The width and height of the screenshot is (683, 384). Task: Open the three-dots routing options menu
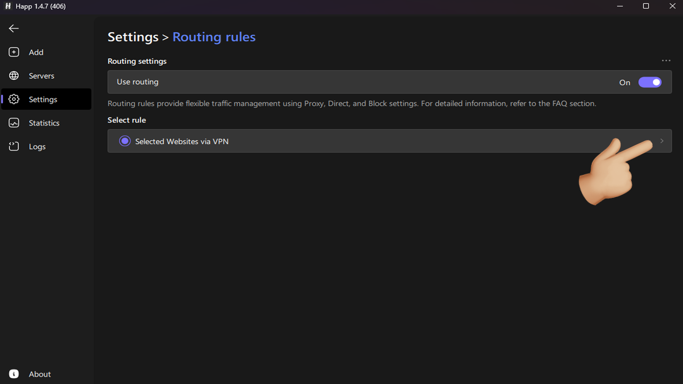click(665, 61)
